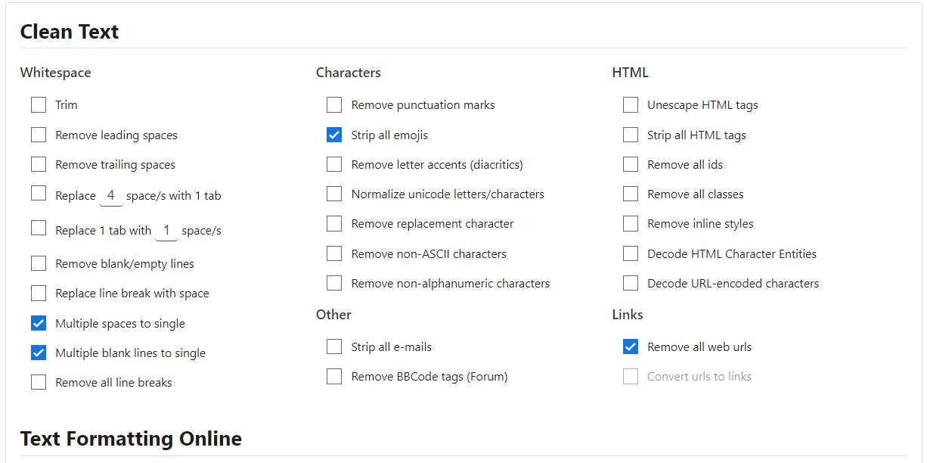This screenshot has width=927, height=463.
Task: Toggle Strip all HTML tags
Action: point(630,135)
